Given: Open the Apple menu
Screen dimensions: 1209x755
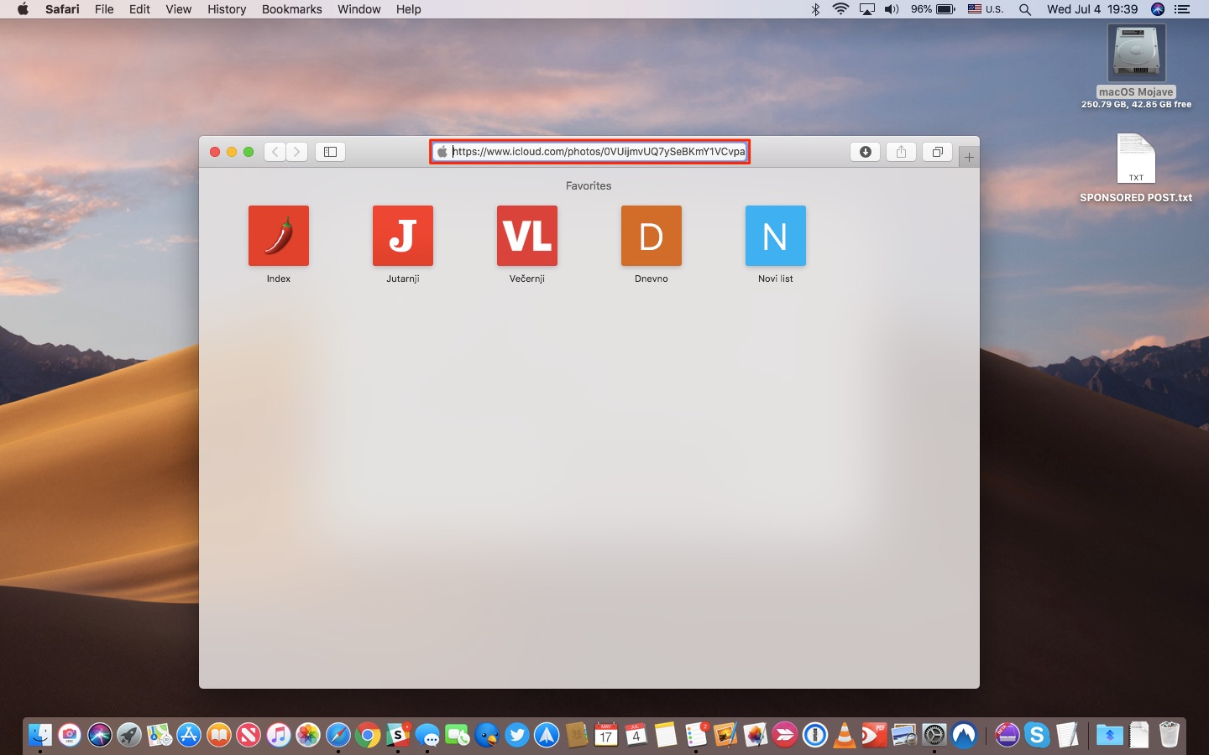Looking at the screenshot, I should (23, 9).
